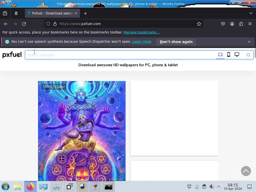This screenshot has height=192, width=256.
Task: Expand the list all tabs chevron
Action: [251, 13]
